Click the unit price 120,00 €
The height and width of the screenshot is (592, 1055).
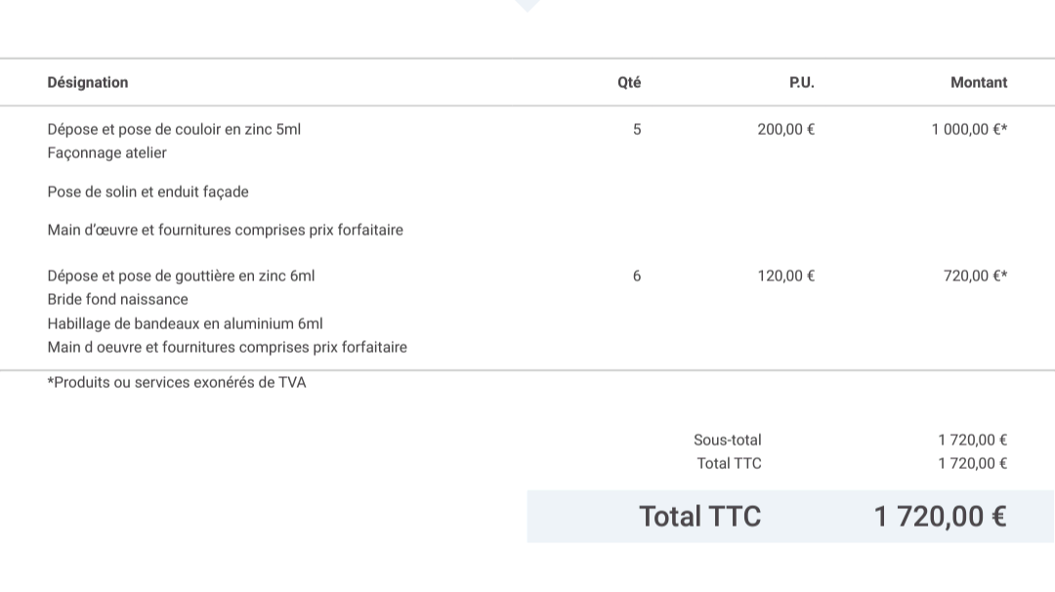pos(785,275)
